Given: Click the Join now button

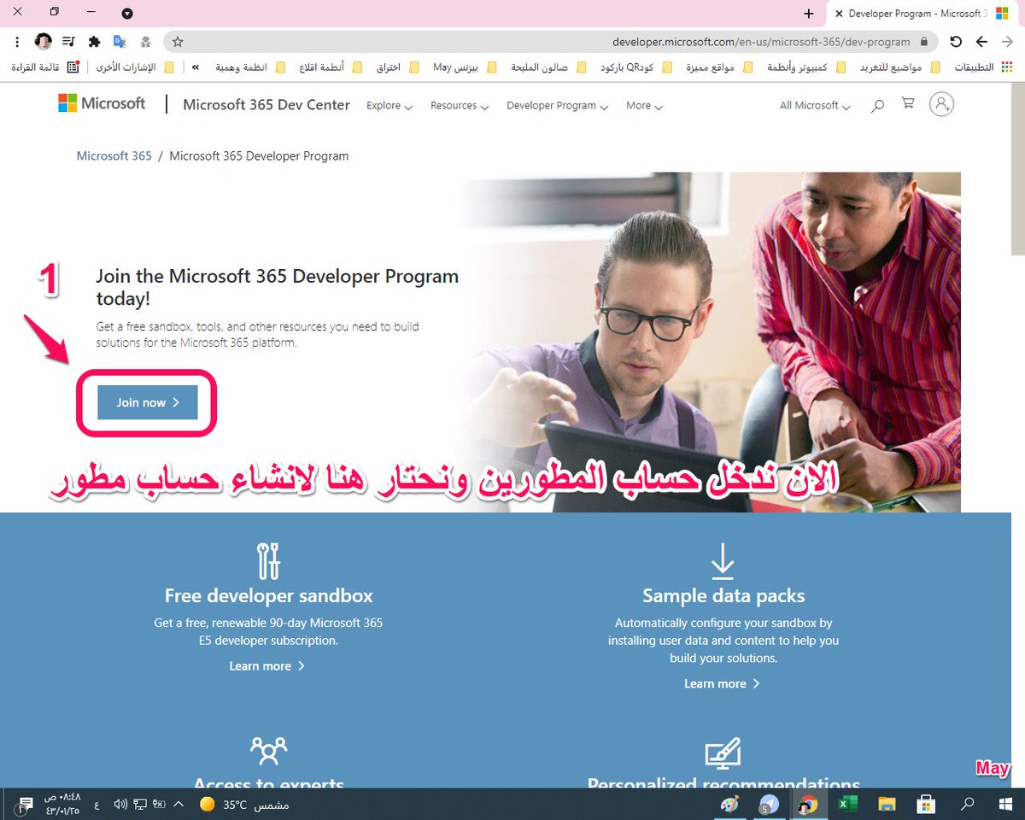Looking at the screenshot, I should coord(148,402).
